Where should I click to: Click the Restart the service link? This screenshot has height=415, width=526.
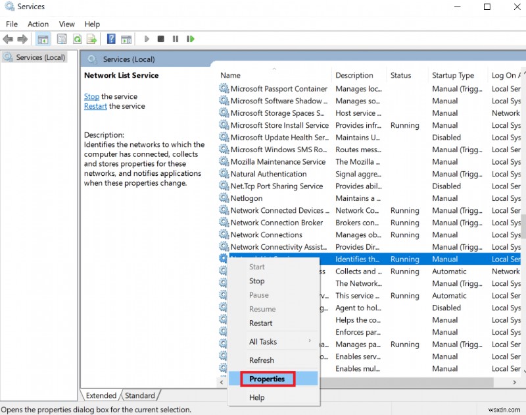pos(95,106)
